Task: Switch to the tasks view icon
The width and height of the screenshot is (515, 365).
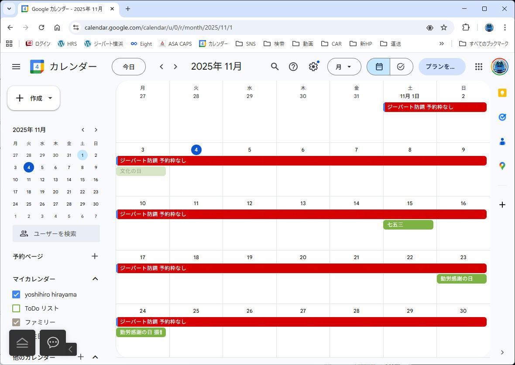Action: tap(401, 67)
